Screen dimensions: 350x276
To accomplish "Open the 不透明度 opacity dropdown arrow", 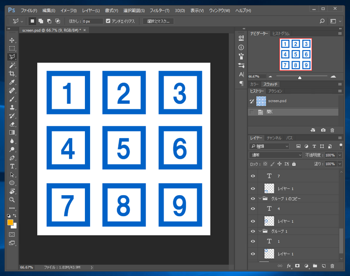I will [339, 155].
